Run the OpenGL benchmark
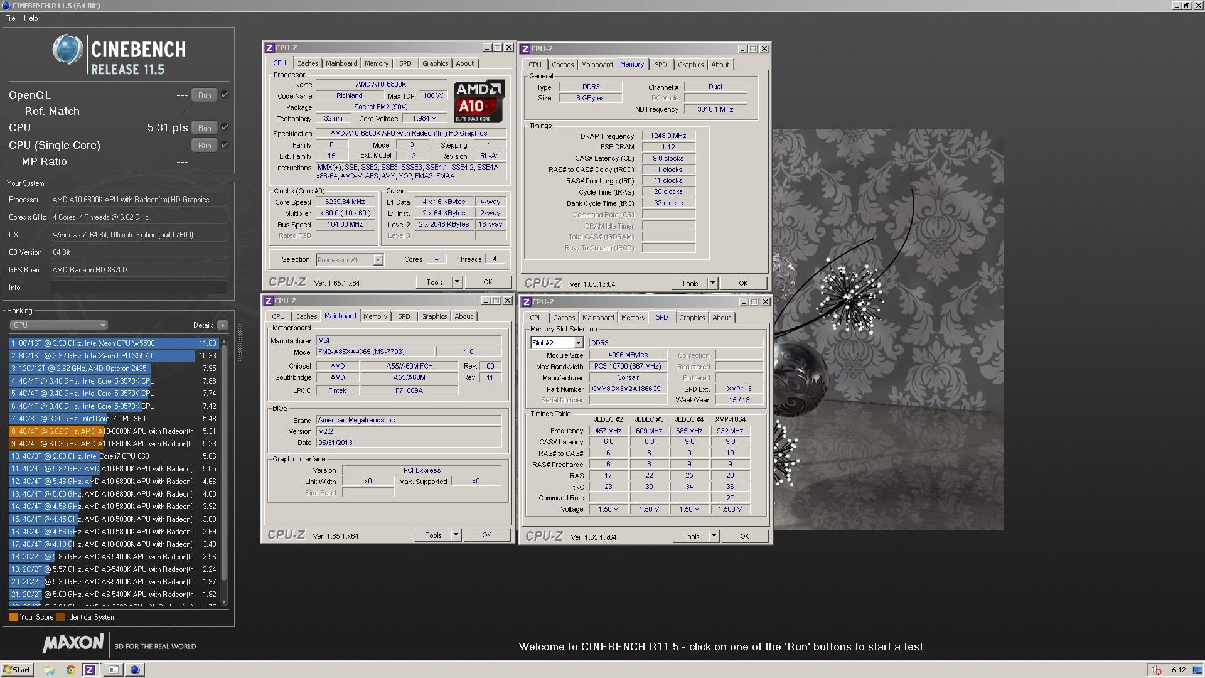Image resolution: width=1205 pixels, height=678 pixels. click(205, 95)
